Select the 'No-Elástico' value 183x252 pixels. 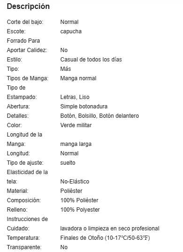pyautogui.click(x=75, y=182)
